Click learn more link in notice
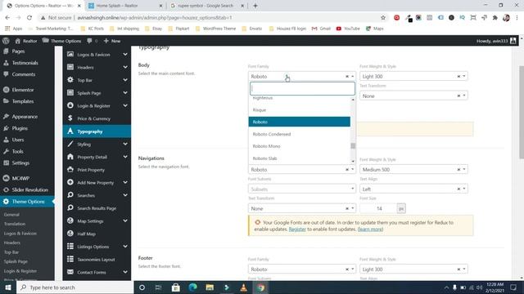The height and width of the screenshot is (294, 524). 370,229
